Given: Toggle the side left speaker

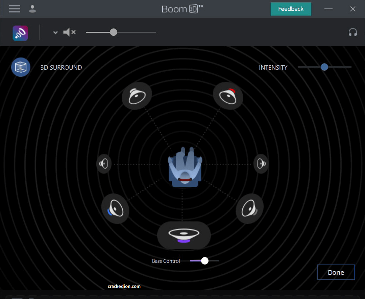Looking at the screenshot, I should [104, 164].
